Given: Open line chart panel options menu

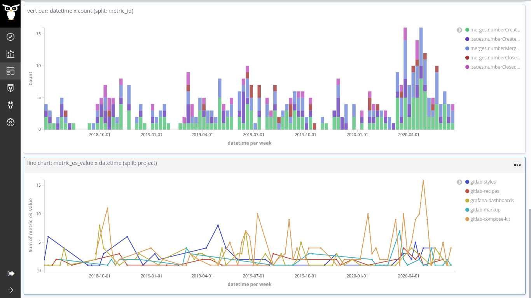Looking at the screenshot, I should (x=517, y=165).
